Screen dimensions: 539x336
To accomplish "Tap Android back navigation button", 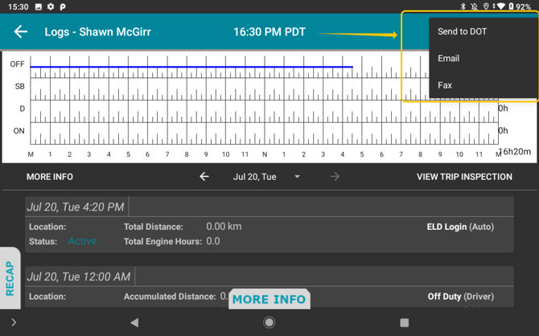I will click(134, 322).
